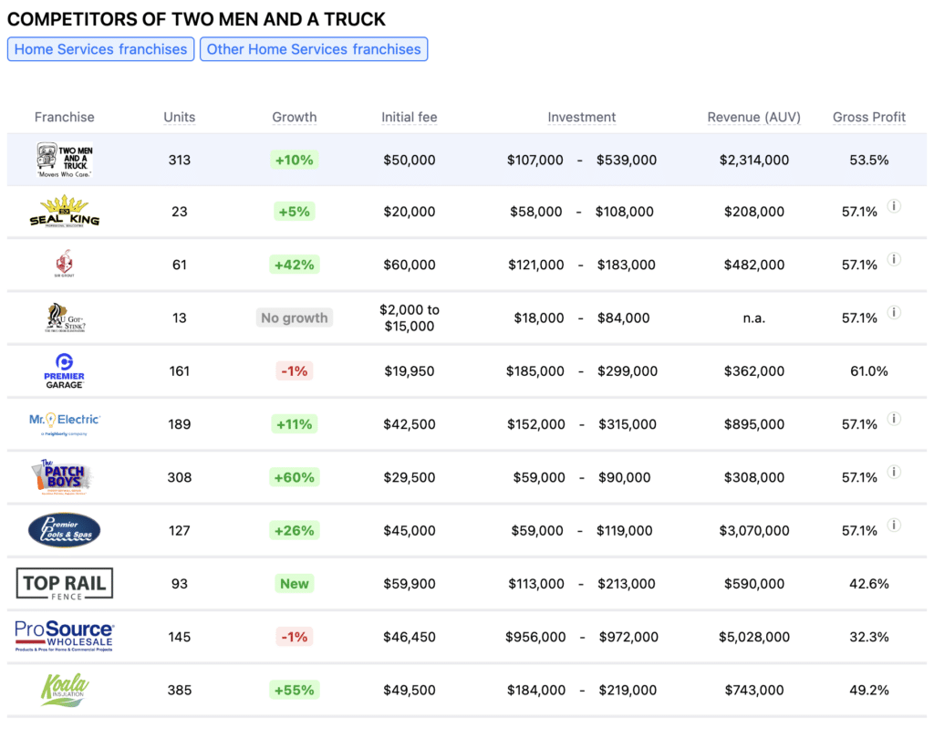Viewport: 934px width, 729px height.
Task: Click Premier Garage's -1% growth badge
Action: point(295,370)
